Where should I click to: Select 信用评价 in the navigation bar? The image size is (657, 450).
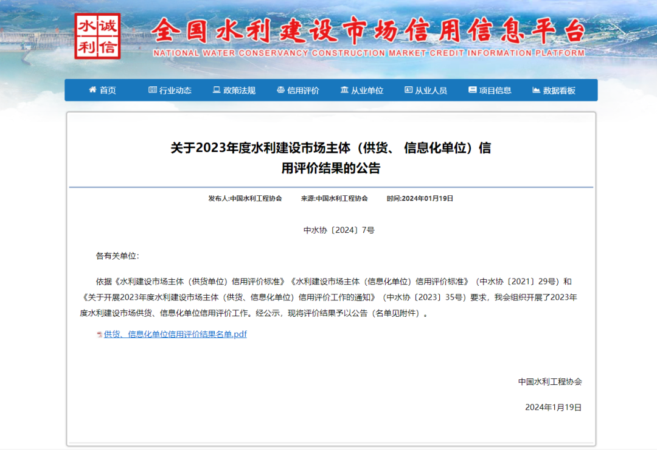pos(298,90)
